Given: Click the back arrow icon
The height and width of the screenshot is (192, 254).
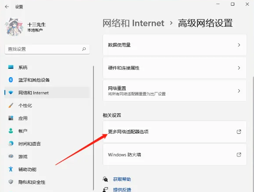Looking at the screenshot, I should (x=7, y=7).
